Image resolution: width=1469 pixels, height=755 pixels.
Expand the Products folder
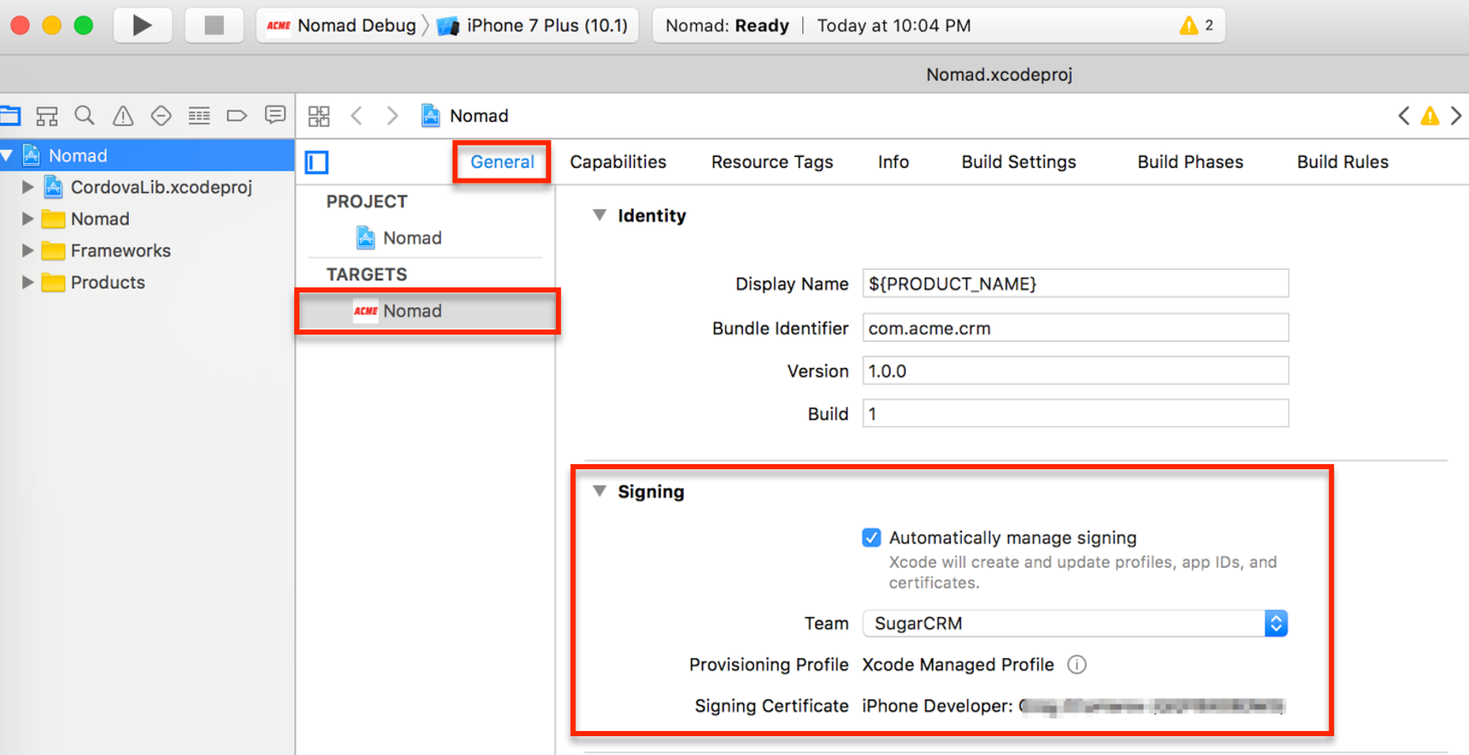tap(27, 282)
